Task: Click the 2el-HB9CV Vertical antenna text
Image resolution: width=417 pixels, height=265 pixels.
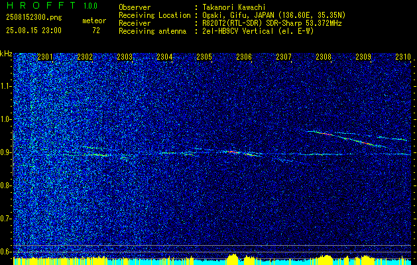Action: coord(259,31)
